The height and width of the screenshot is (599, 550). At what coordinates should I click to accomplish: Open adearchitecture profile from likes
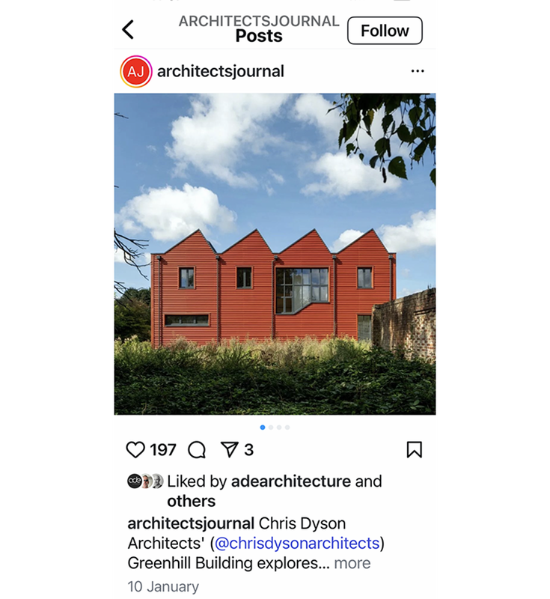[291, 481]
